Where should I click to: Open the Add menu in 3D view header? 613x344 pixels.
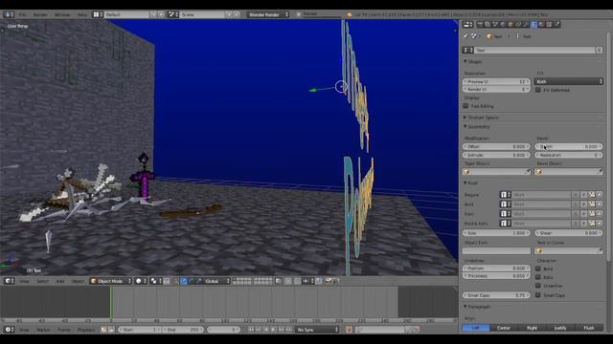59,281
